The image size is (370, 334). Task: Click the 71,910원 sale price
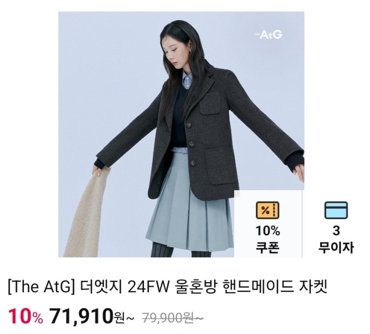[90, 316]
